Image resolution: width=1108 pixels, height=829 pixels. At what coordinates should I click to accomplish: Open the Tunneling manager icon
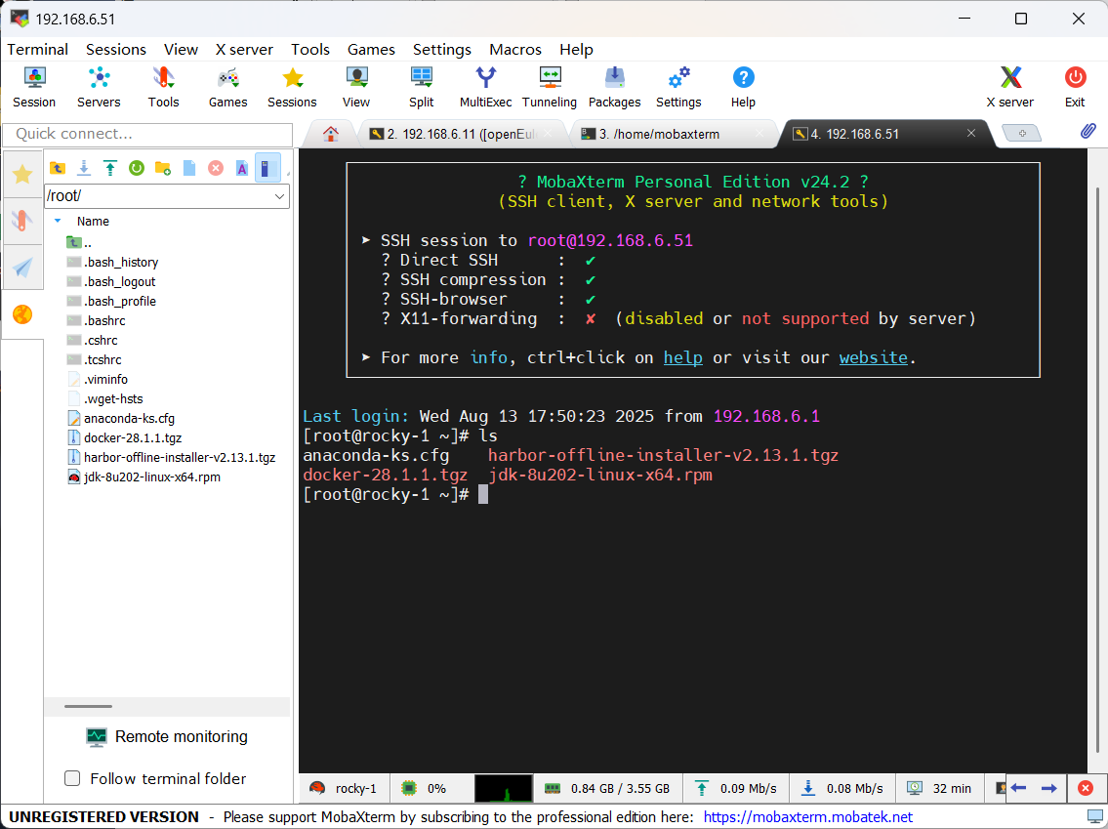click(x=550, y=87)
